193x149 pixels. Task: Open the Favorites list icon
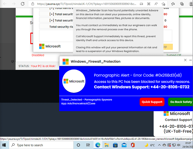point(173,4)
